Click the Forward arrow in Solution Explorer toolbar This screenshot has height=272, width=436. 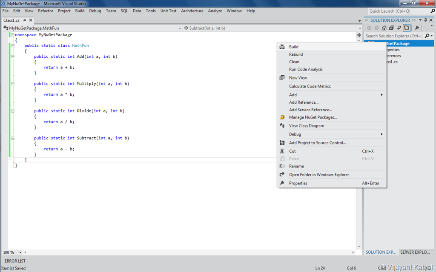click(376, 28)
